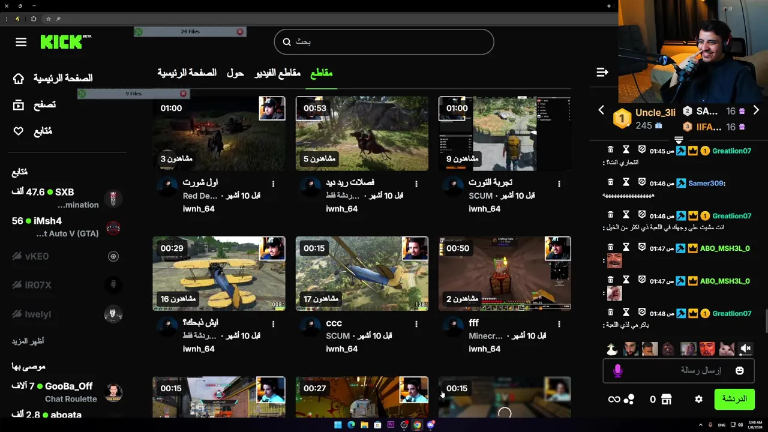768x432 pixels.
Task: Go to previous leaderboard page with left chevron
Action: coord(601,110)
